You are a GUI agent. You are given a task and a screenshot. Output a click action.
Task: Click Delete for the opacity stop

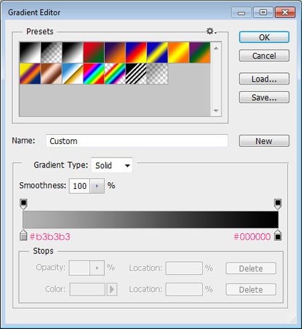point(251,268)
